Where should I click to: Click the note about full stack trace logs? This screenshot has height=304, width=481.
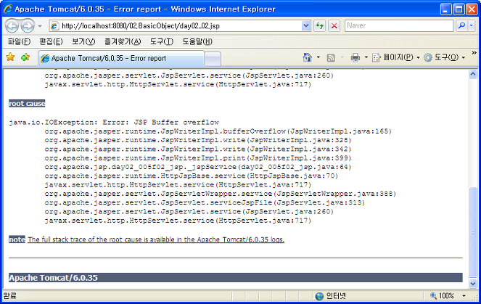pyautogui.click(x=156, y=239)
